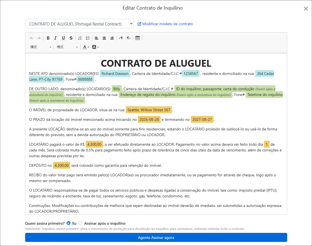Image resolution: width=312 pixels, height=246 pixels.
Task: Open the contract template selector
Action: 79,24
